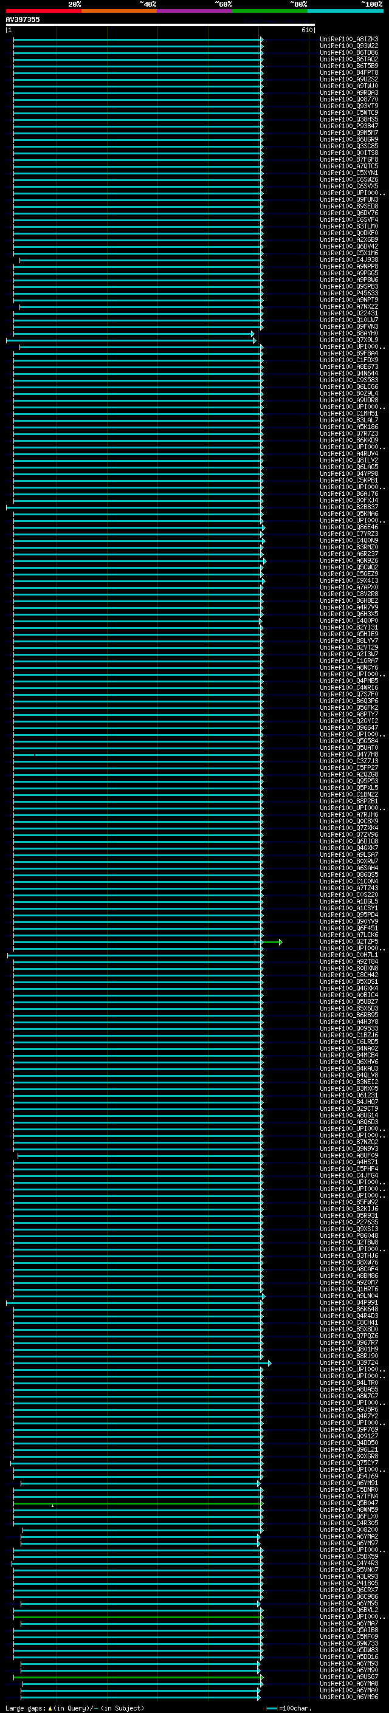Select hit label UniRef100_P27635

tap(348, 1222)
